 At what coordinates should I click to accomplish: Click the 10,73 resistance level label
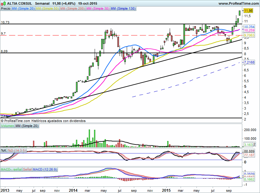pyautogui.click(x=5, y=22)
